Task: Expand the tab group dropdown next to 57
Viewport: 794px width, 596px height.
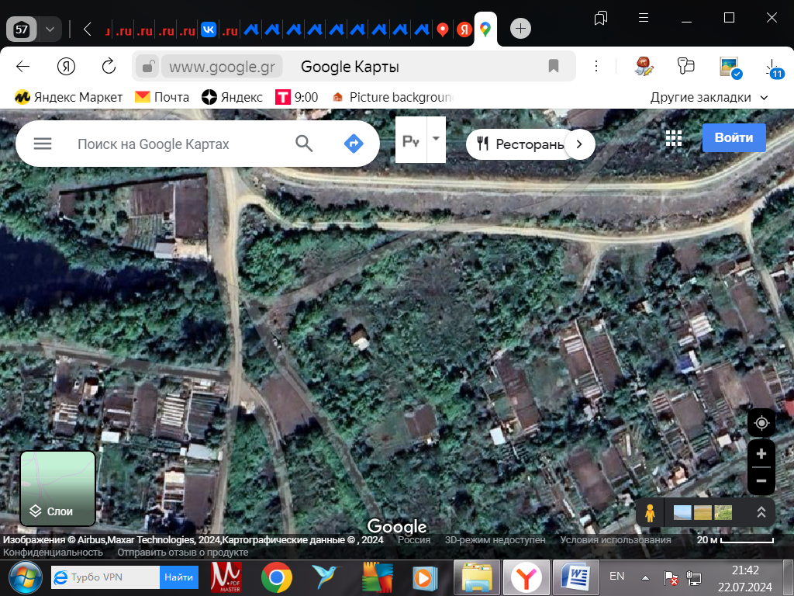Action: pos(50,29)
